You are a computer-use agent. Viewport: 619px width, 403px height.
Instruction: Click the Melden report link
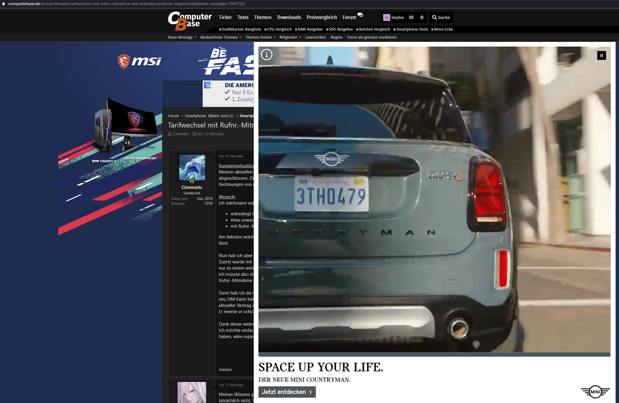(225, 369)
